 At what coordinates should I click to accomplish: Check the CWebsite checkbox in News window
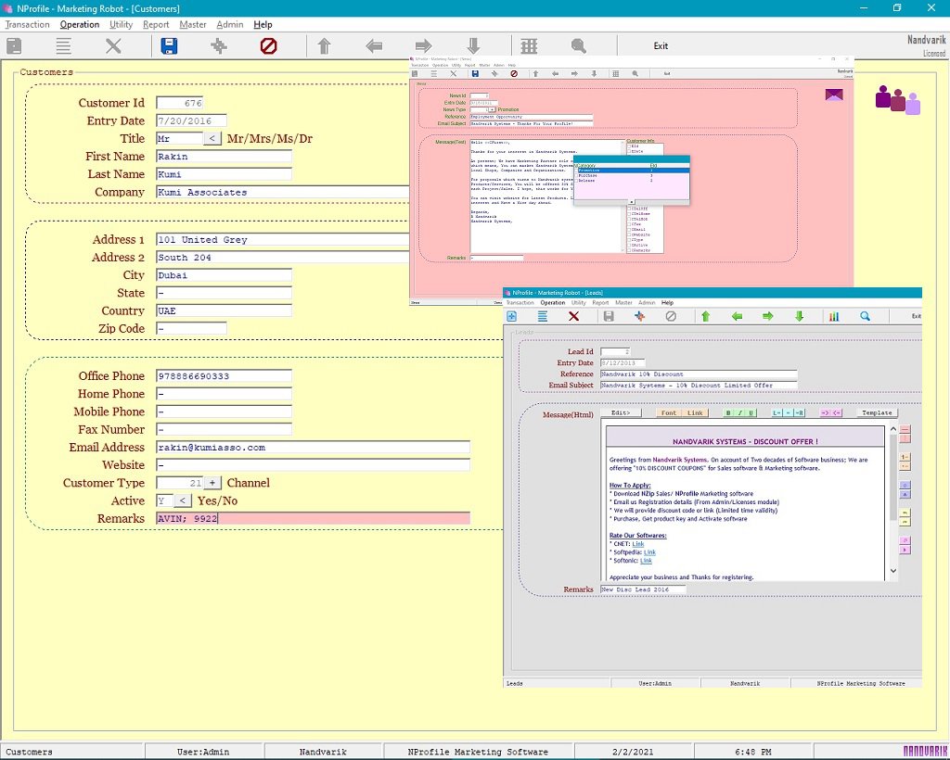click(629, 234)
